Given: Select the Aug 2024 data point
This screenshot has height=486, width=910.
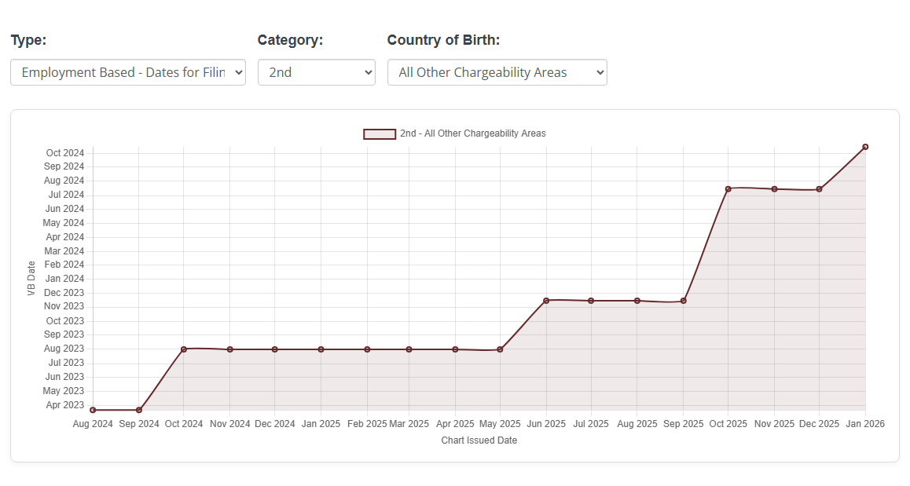Looking at the screenshot, I should click(x=92, y=409).
